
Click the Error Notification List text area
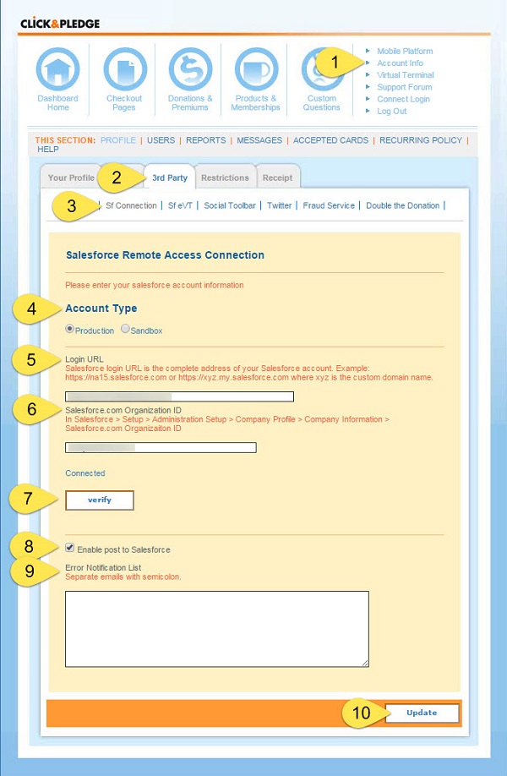(x=217, y=629)
